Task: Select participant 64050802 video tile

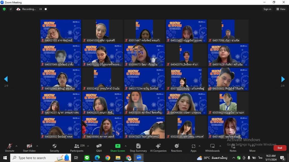Action: pos(228,79)
